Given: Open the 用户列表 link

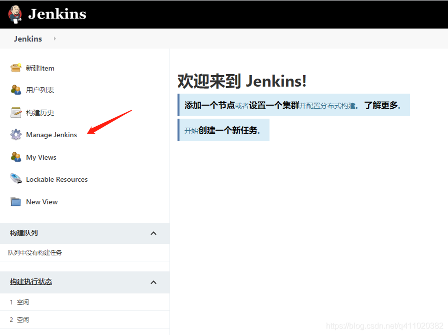Looking at the screenshot, I should tap(40, 90).
